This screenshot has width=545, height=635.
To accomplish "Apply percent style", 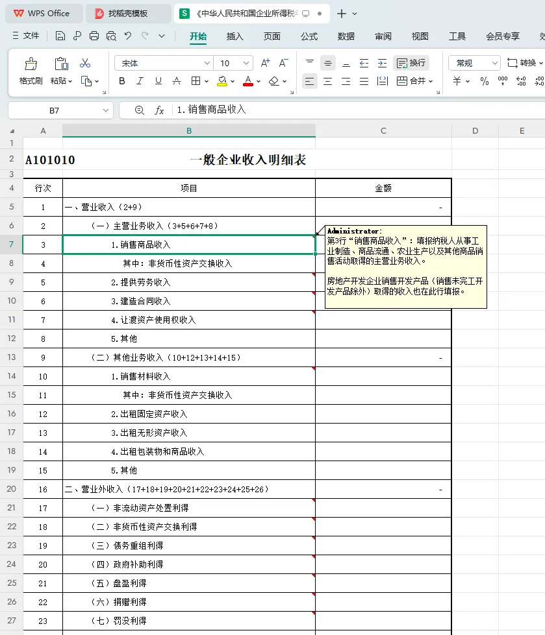I will [485, 81].
